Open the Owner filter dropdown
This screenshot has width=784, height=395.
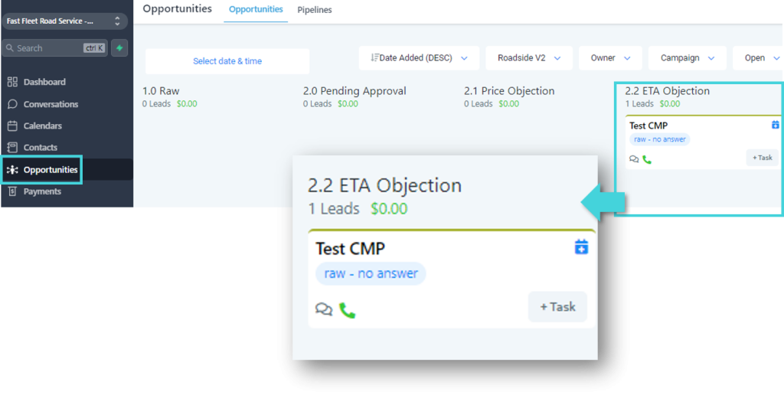(x=610, y=58)
